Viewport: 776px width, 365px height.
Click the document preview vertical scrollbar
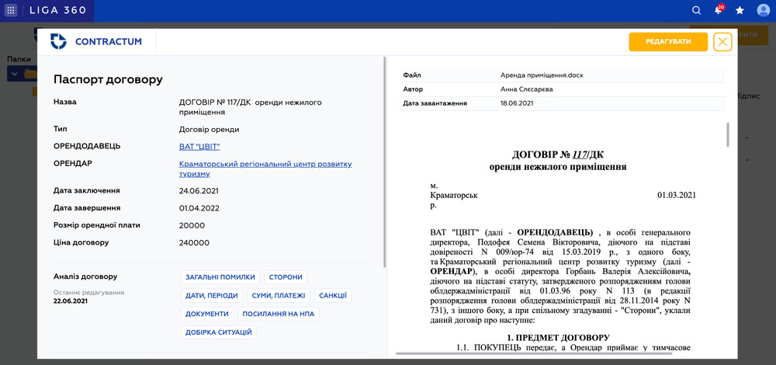(x=727, y=135)
